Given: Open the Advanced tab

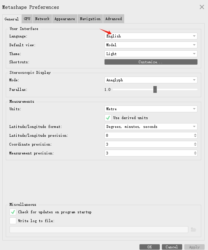Looking at the screenshot, I should (x=113, y=19).
